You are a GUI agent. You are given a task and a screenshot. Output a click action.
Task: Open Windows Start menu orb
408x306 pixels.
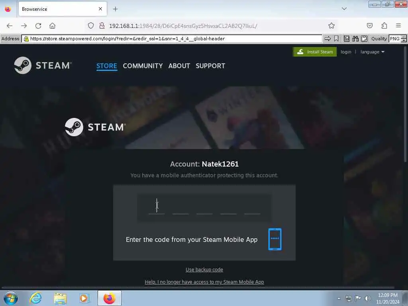(11, 298)
